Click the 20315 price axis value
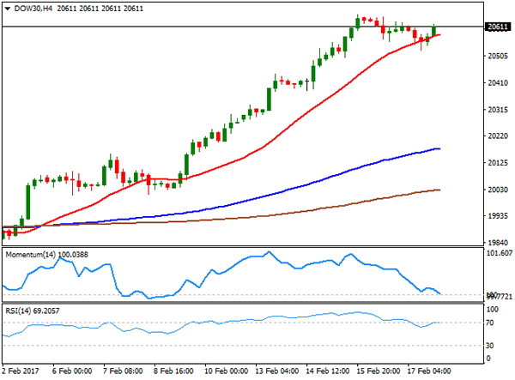This screenshot has height=380, width=515. (498, 110)
